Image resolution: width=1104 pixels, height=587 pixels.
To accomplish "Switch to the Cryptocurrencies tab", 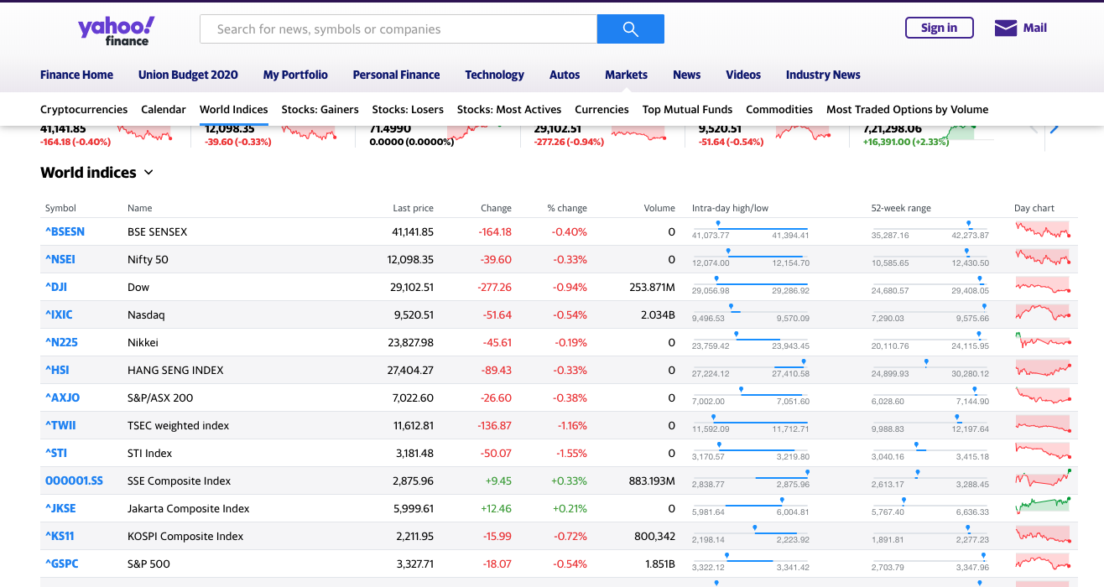I will 84,109.
